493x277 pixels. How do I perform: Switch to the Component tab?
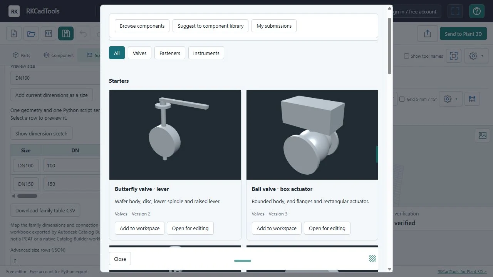(x=59, y=55)
